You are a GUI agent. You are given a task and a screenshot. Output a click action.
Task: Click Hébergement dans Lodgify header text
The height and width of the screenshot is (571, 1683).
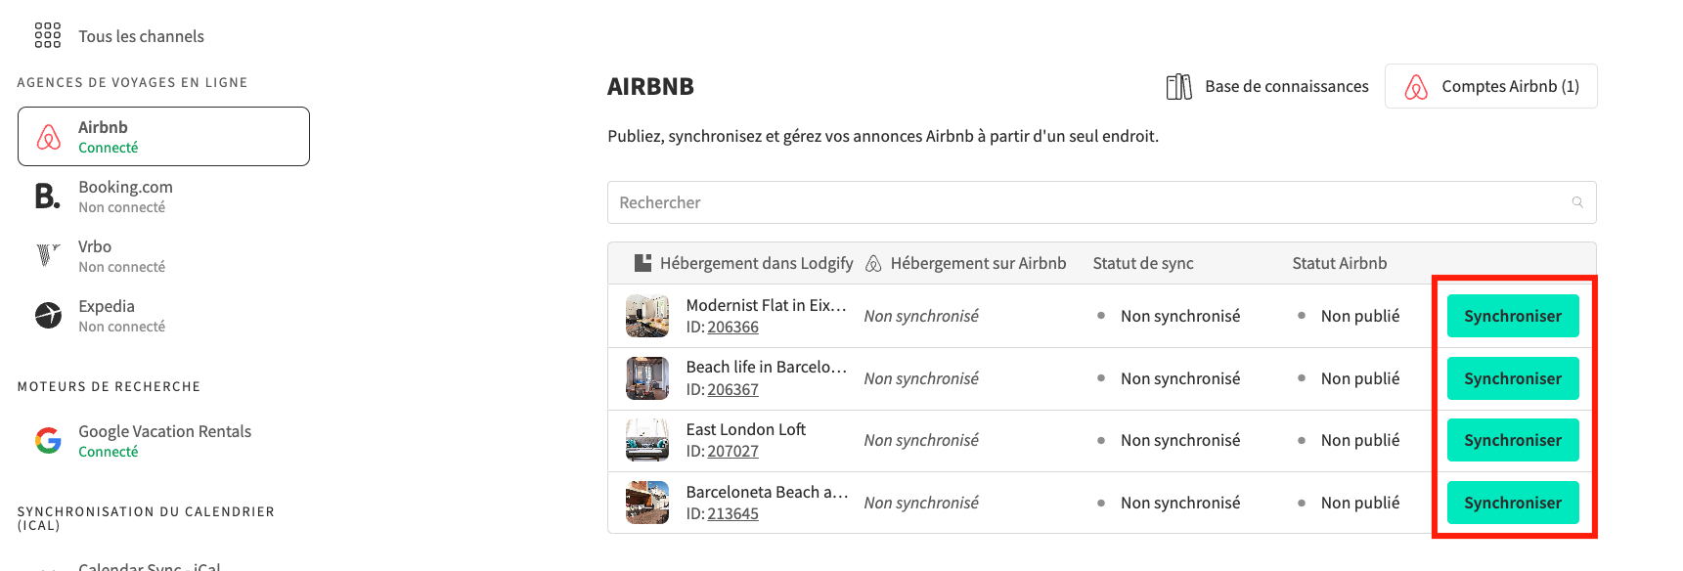click(756, 263)
